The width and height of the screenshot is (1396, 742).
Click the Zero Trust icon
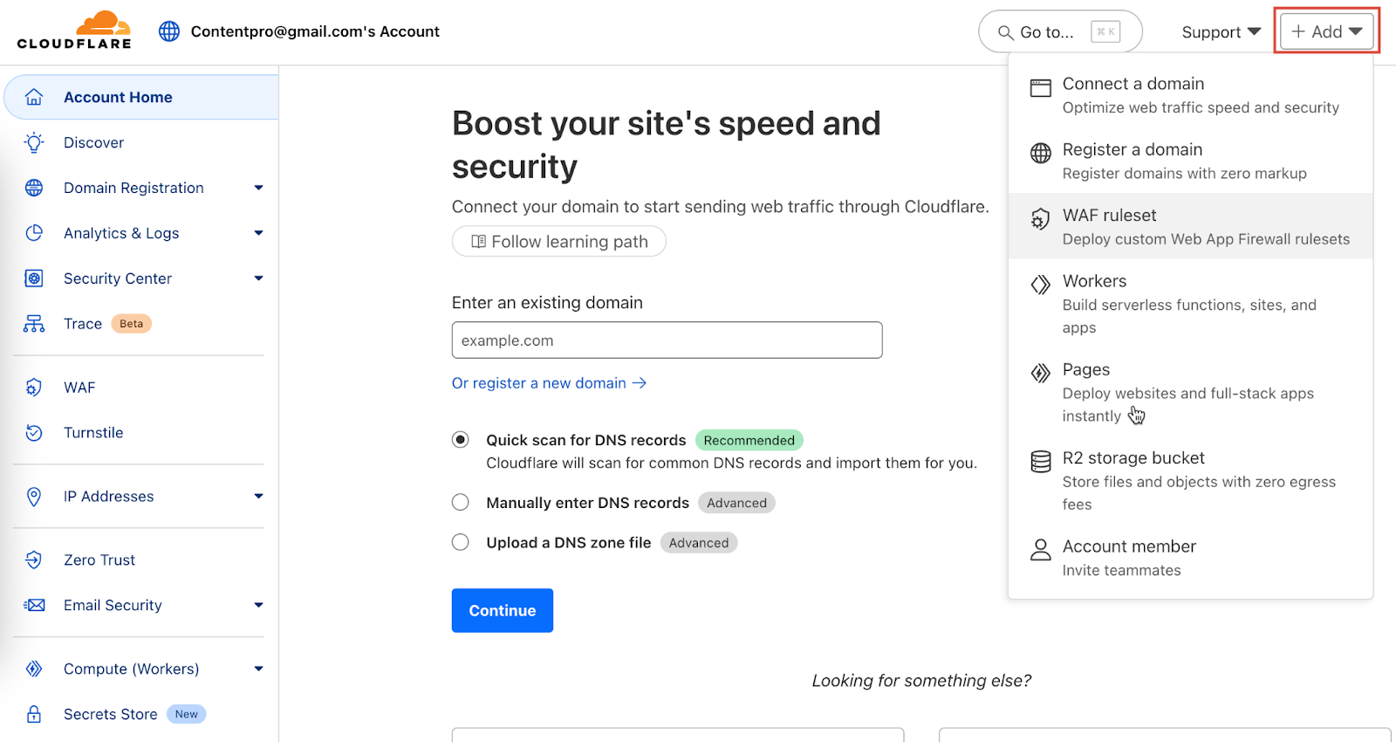[x=34, y=560]
